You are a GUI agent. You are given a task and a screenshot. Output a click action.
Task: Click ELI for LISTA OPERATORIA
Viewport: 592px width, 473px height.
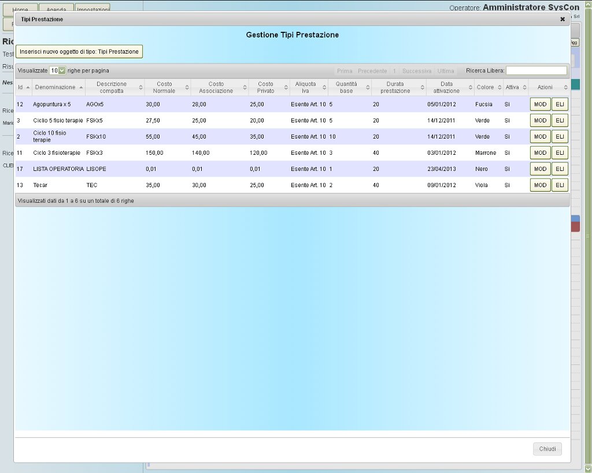tap(560, 169)
